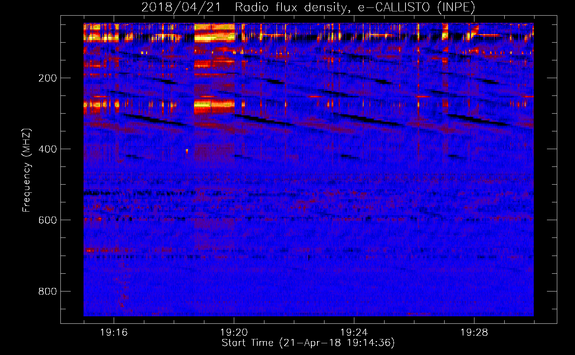Click the 19:24 time tick label
Image resolution: width=575 pixels, height=355 pixels.
pyautogui.click(x=354, y=333)
